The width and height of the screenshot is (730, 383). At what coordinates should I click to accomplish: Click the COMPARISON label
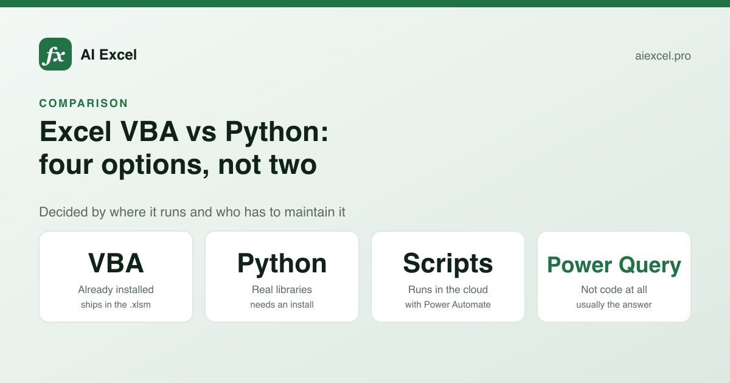coord(84,103)
